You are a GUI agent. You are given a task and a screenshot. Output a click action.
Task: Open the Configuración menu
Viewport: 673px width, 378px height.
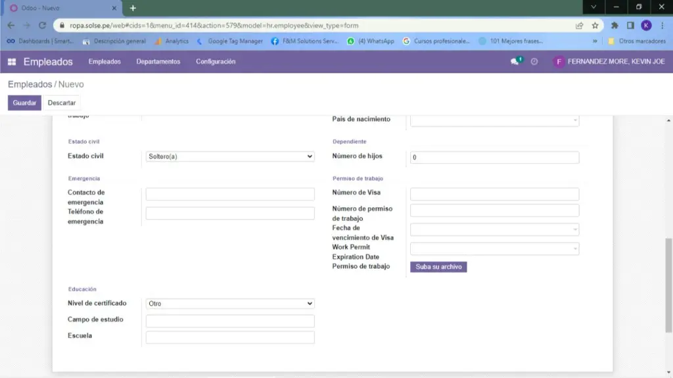coord(216,62)
